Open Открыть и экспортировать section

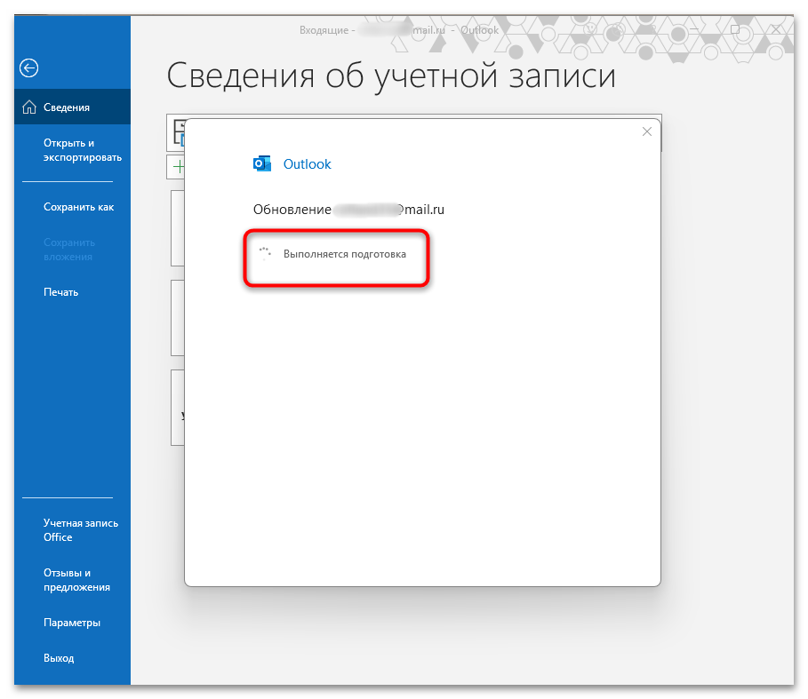click(83, 150)
